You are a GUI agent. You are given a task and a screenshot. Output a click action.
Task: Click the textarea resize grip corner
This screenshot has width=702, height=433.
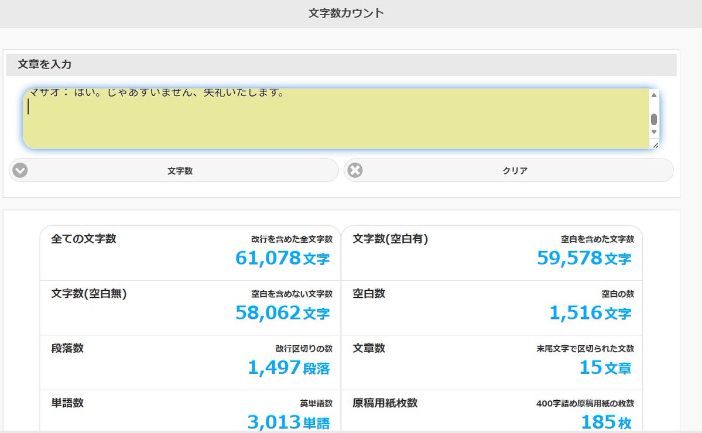(x=655, y=145)
